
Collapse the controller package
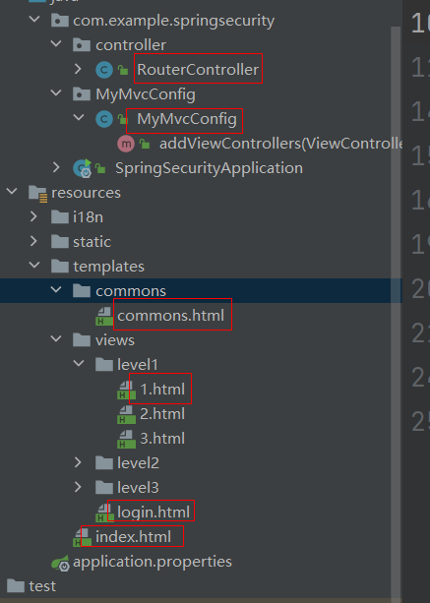[x=56, y=44]
